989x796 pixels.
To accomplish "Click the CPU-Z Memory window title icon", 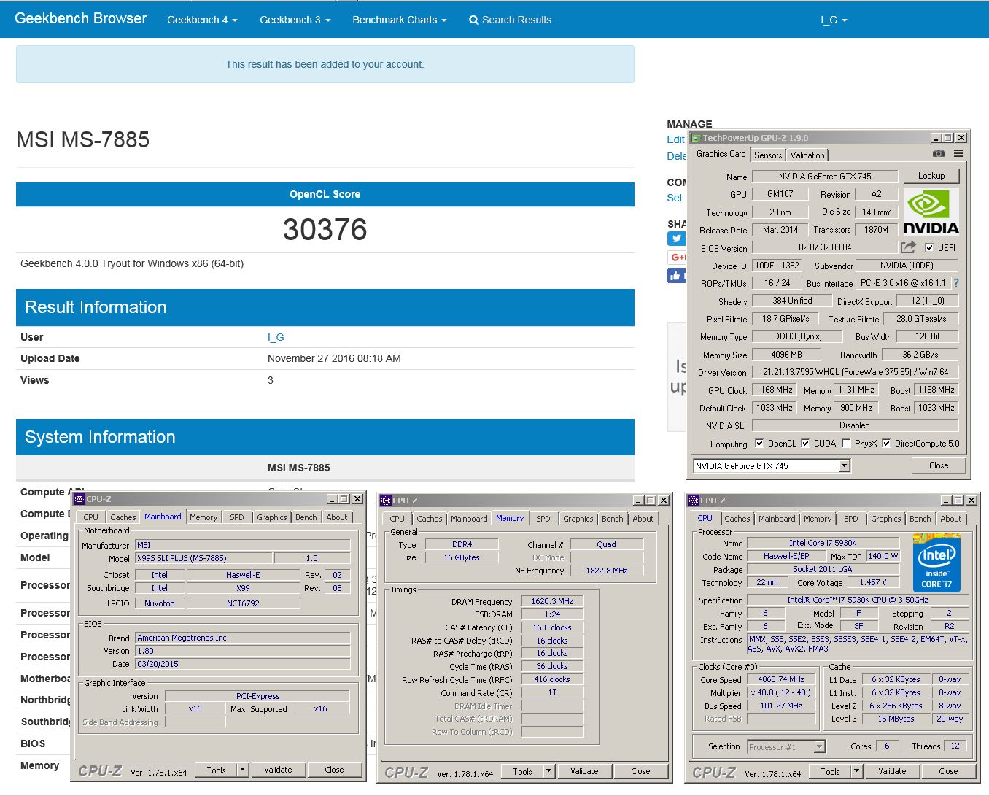I will point(386,501).
